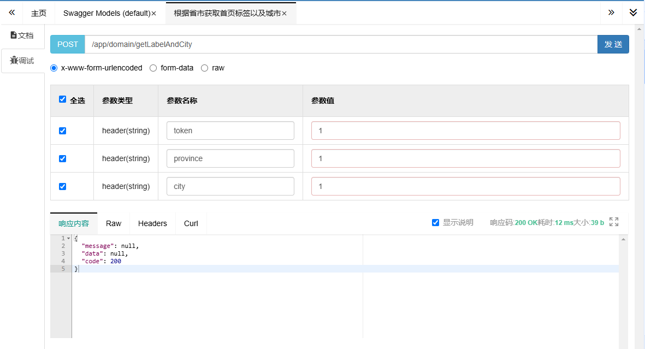Screen dimensions: 645x349
Task: Switch to the Curl view
Action: (191, 223)
